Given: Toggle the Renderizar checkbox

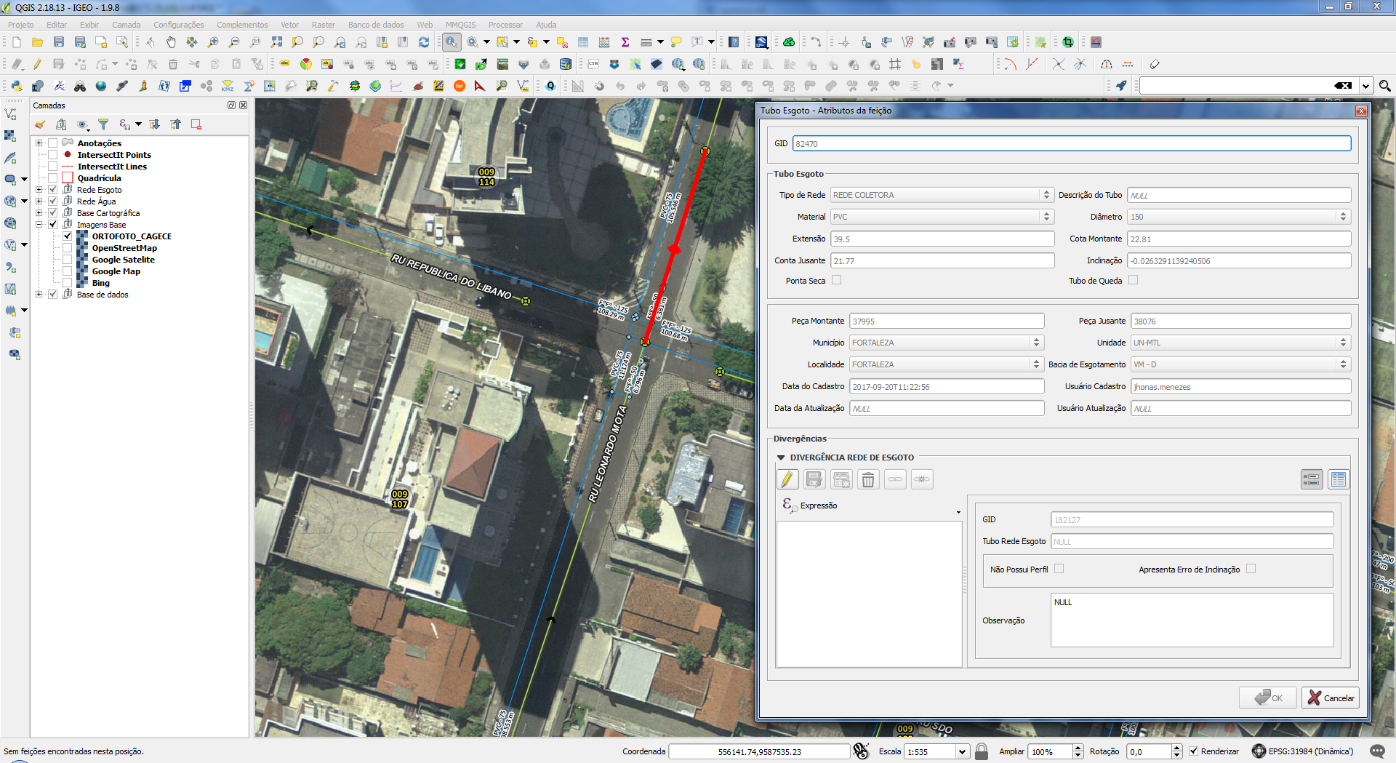Looking at the screenshot, I should 1193,751.
